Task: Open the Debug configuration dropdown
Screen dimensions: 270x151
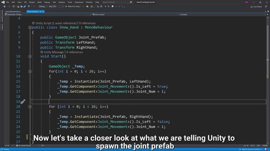Action: (43, 7)
